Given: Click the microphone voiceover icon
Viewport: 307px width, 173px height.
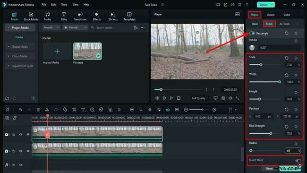Looking at the screenshot, I should [x=150, y=110].
